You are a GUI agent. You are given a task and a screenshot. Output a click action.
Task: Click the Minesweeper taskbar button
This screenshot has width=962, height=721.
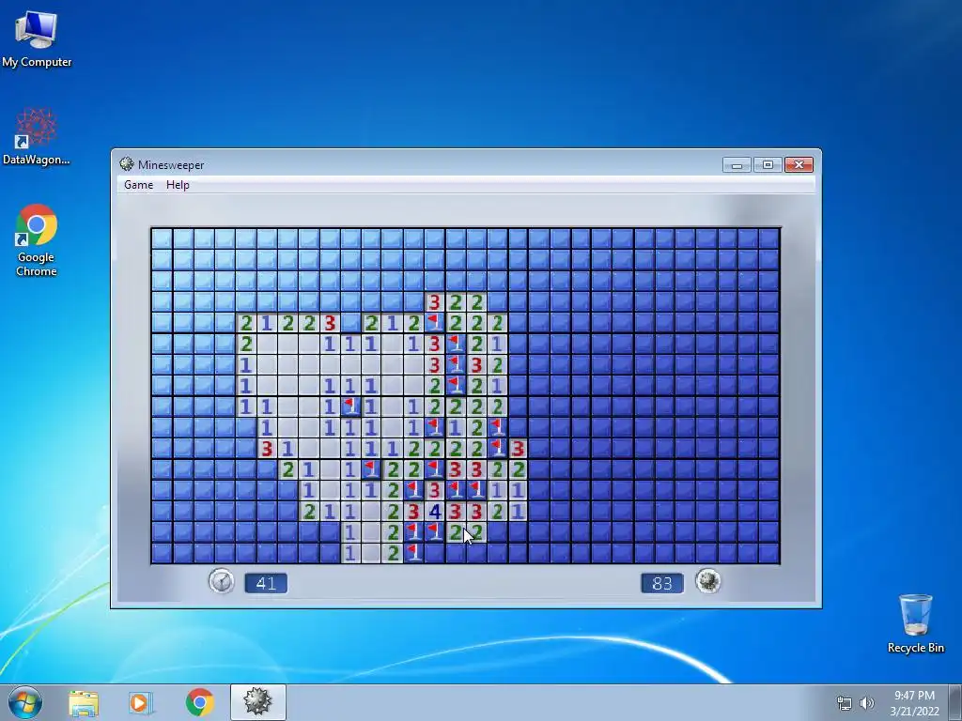[257, 702]
